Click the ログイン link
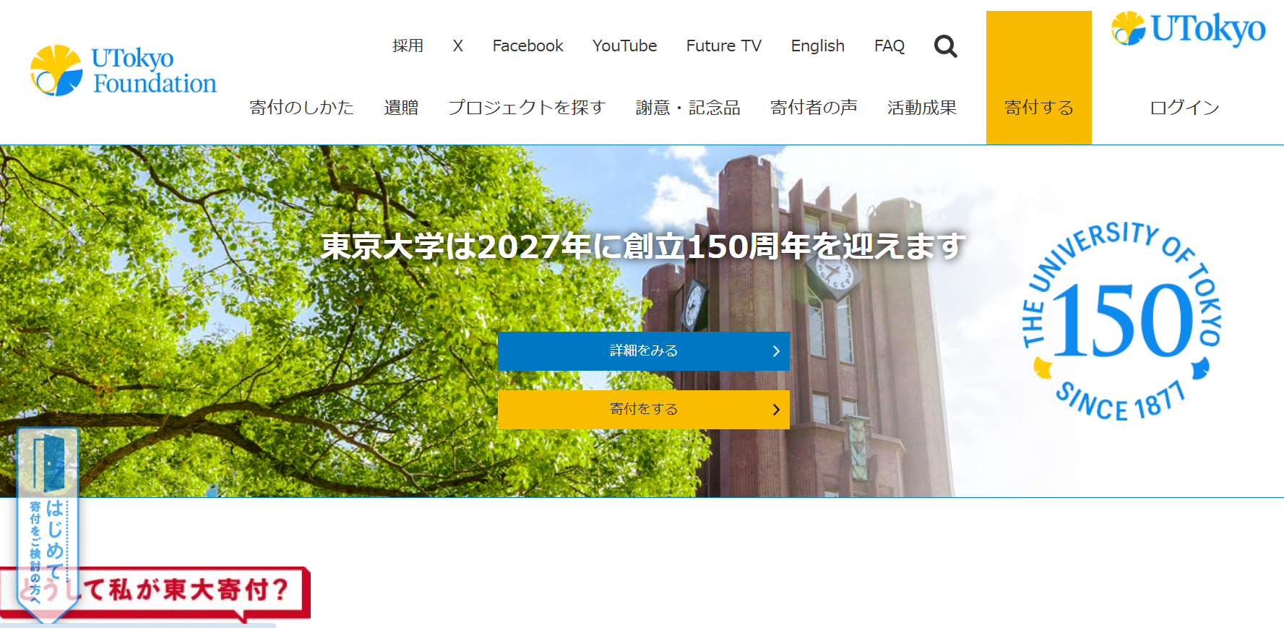1284x628 pixels. pos(1184,107)
